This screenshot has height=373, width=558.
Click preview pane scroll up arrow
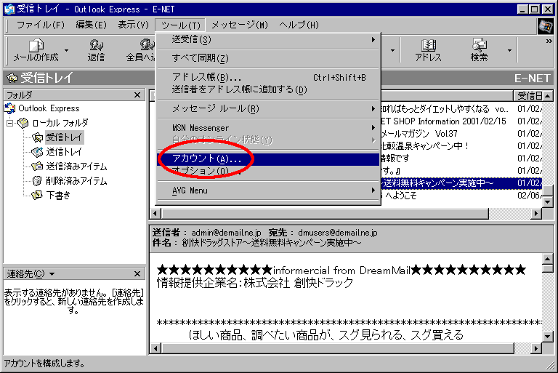548,259
